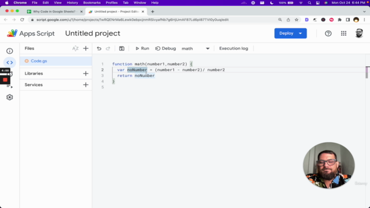Viewport: 370px width, 208px height.
Task: Open macOS Spotlight search icon
Action: [x=309, y=3]
